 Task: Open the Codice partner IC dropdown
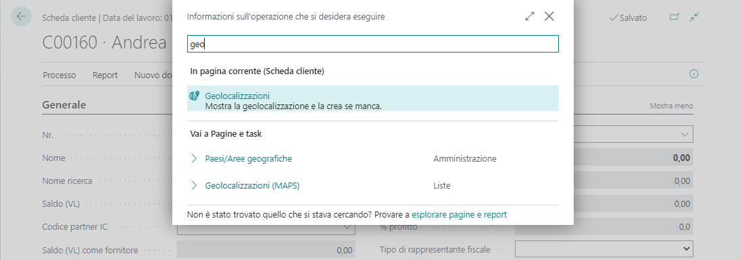pos(347,227)
